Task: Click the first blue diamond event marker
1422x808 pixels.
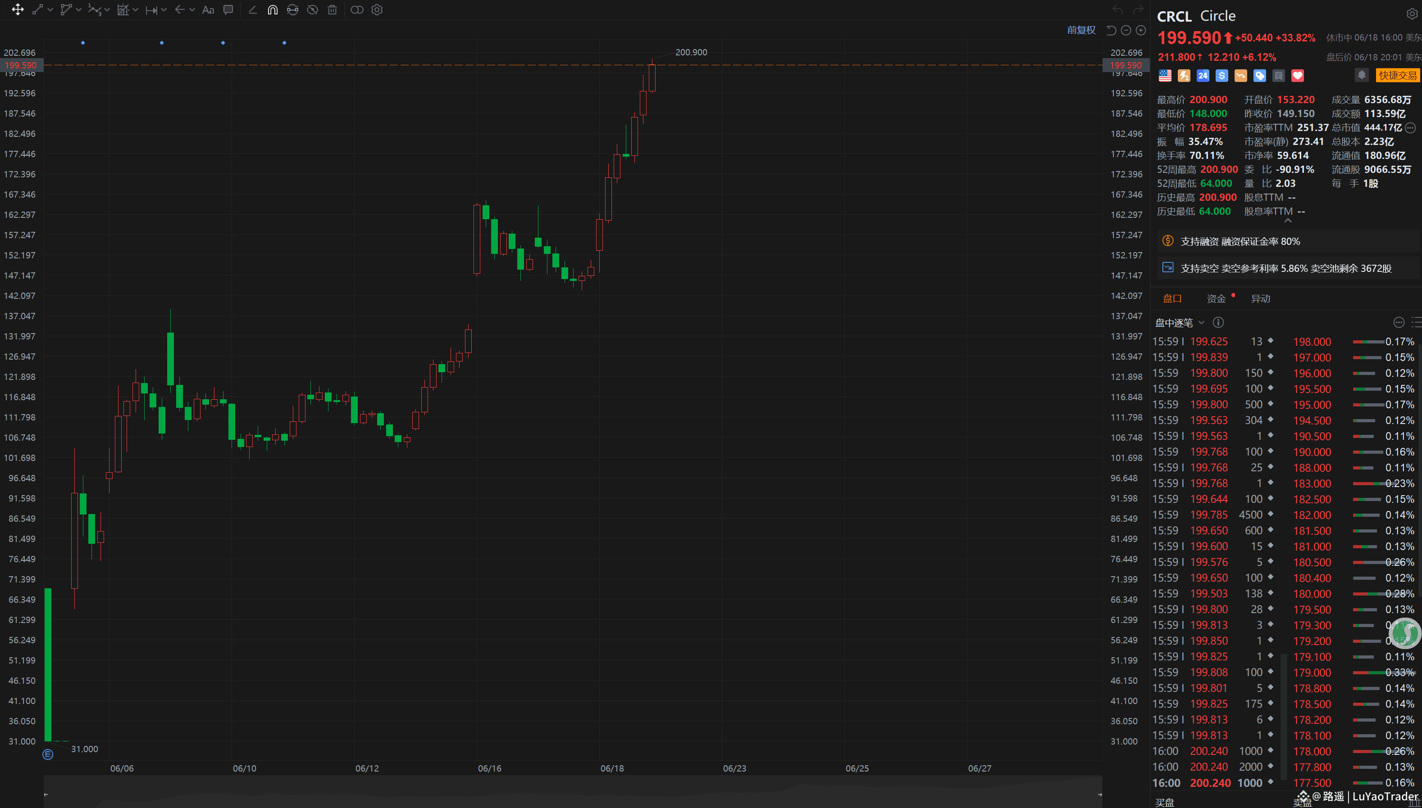Action: pos(83,43)
